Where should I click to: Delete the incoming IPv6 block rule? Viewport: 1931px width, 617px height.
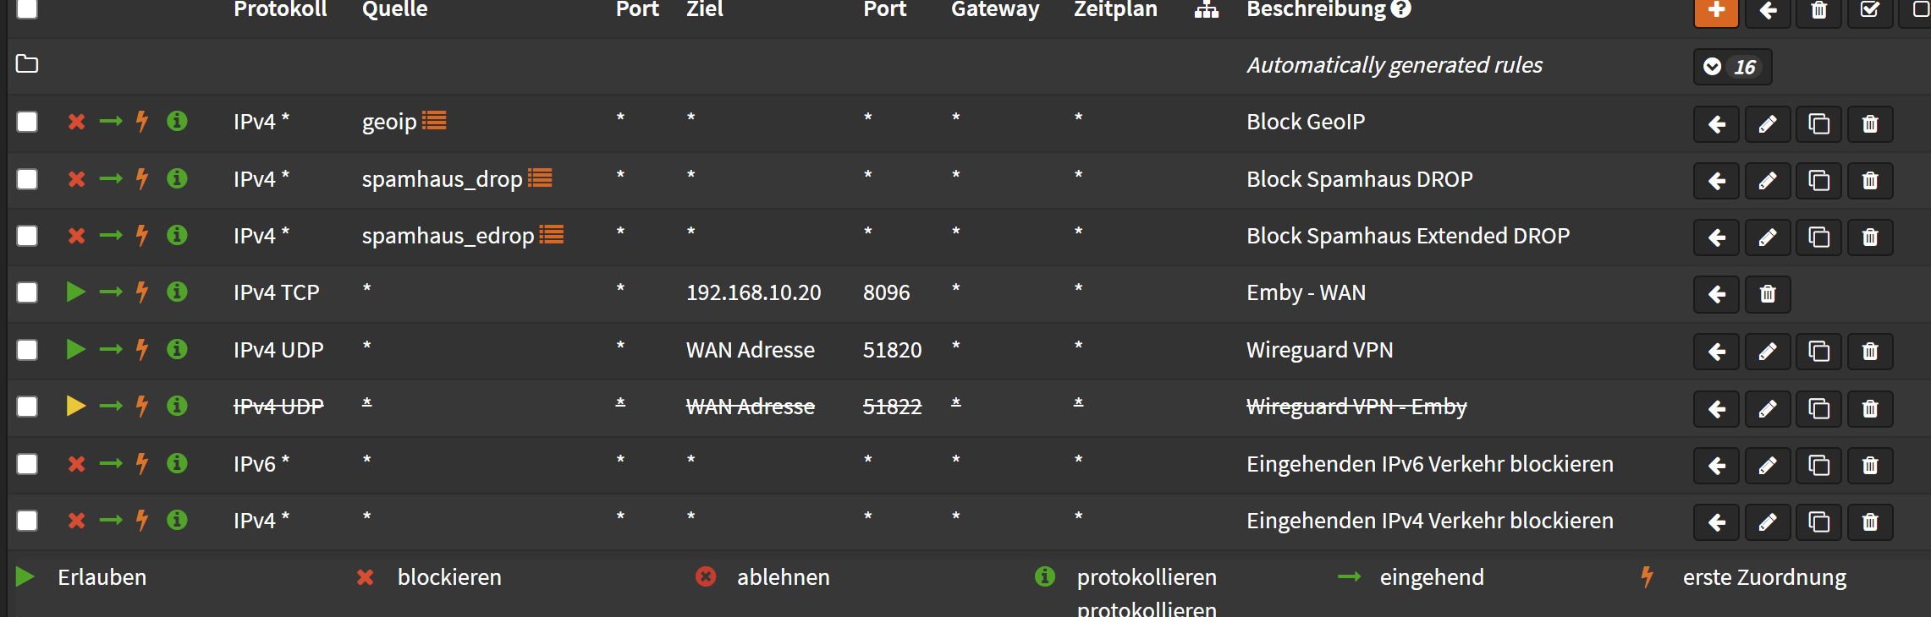pos(1870,466)
